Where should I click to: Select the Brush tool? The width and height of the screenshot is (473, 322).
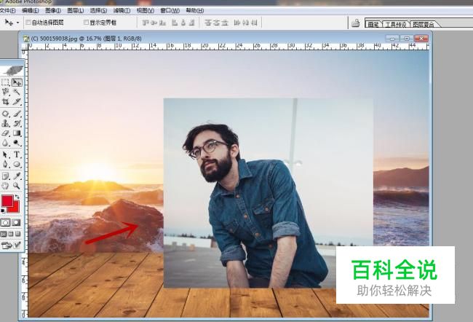point(17,114)
